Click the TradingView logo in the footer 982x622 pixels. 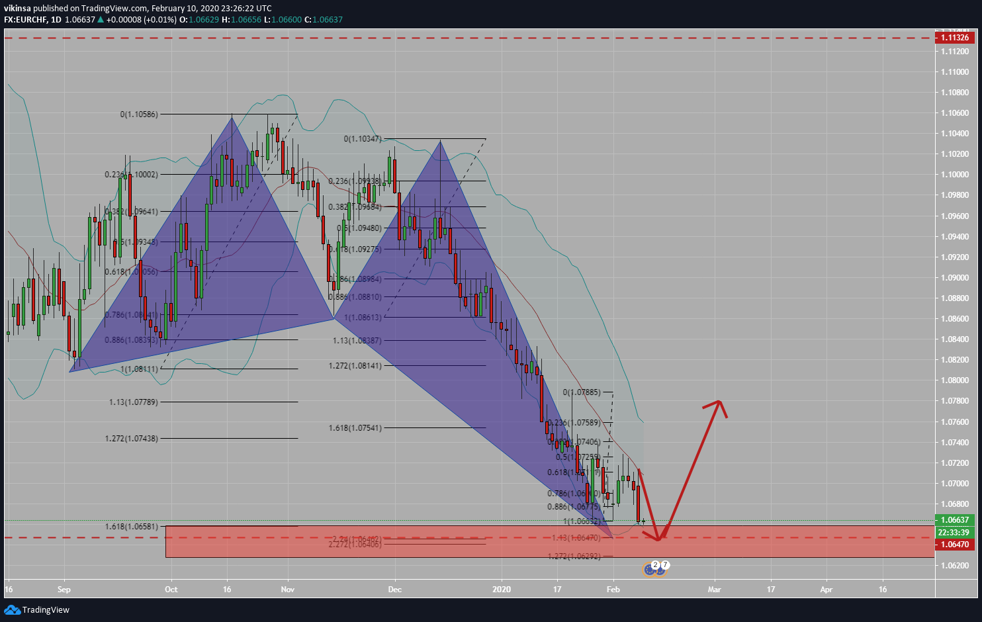37,609
